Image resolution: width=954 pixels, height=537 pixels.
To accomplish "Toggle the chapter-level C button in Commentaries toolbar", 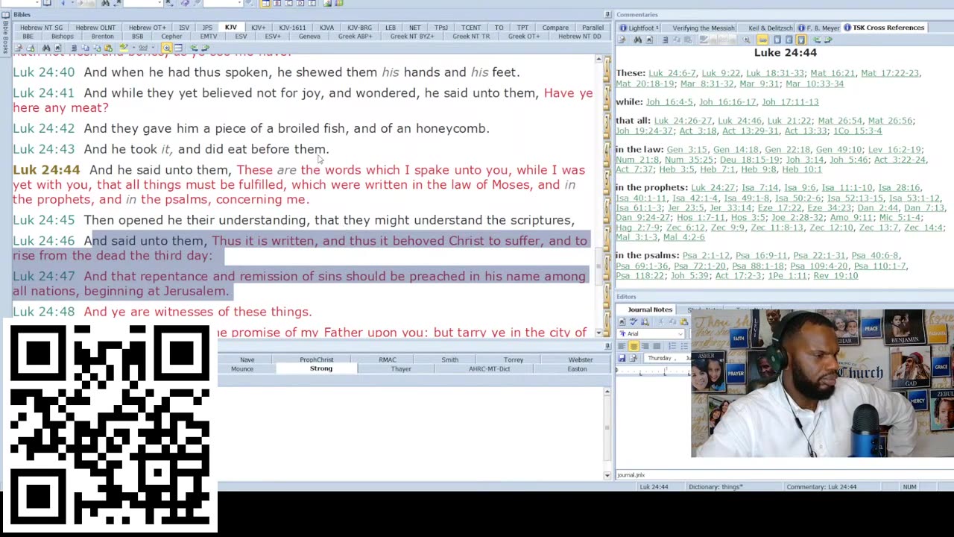I will tap(789, 40).
